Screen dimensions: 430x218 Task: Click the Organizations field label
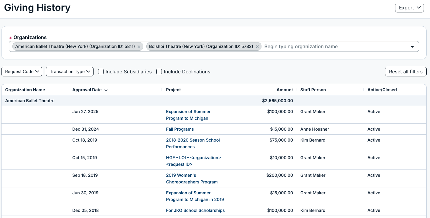coord(30,38)
